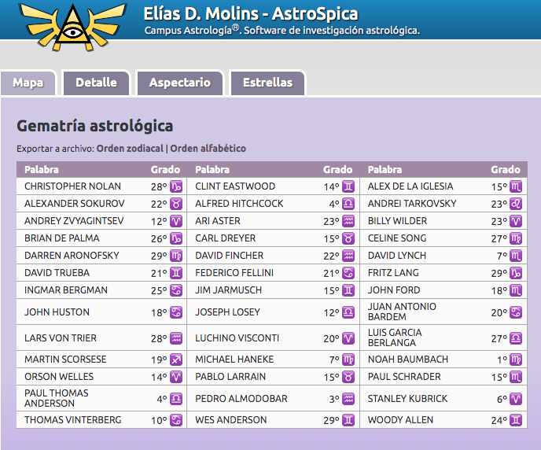This screenshot has width=541, height=450.
Task: Click Virgo icon beside Celine Song
Action: [516, 238]
